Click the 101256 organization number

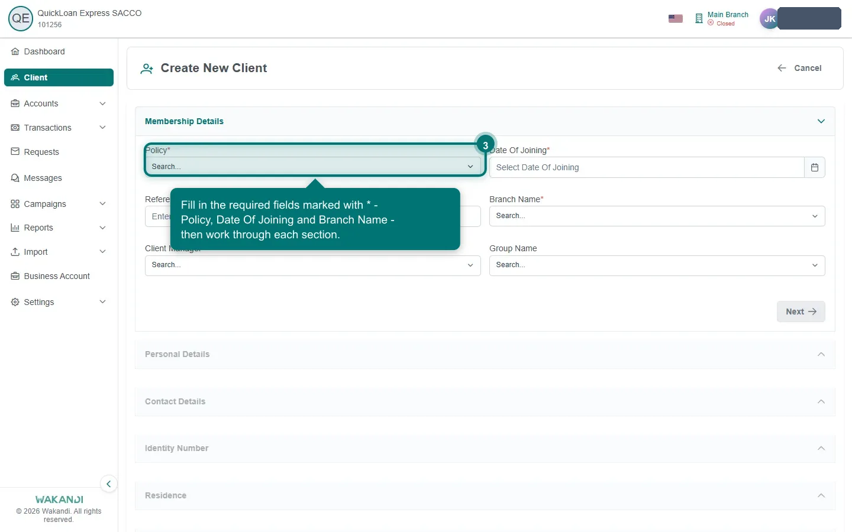coord(50,25)
